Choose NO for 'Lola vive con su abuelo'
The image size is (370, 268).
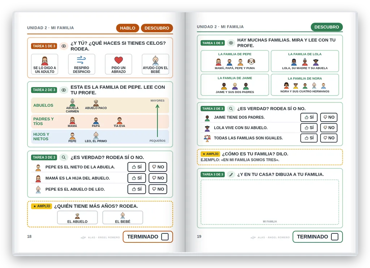click(x=329, y=128)
